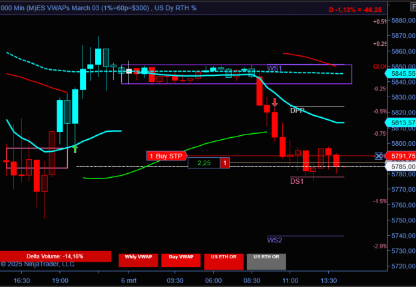This screenshot has height=287, width=416.
Task: Click the 'D -1,13% = -66,25' readout
Action: (x=355, y=10)
